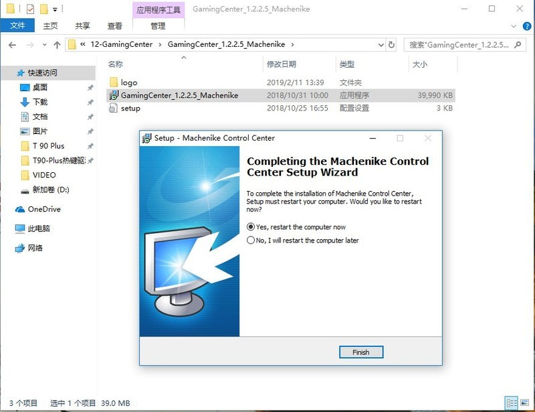Image resolution: width=535 pixels, height=412 pixels.
Task: Click the new folder icon in title bar
Action: pyautogui.click(x=44, y=9)
